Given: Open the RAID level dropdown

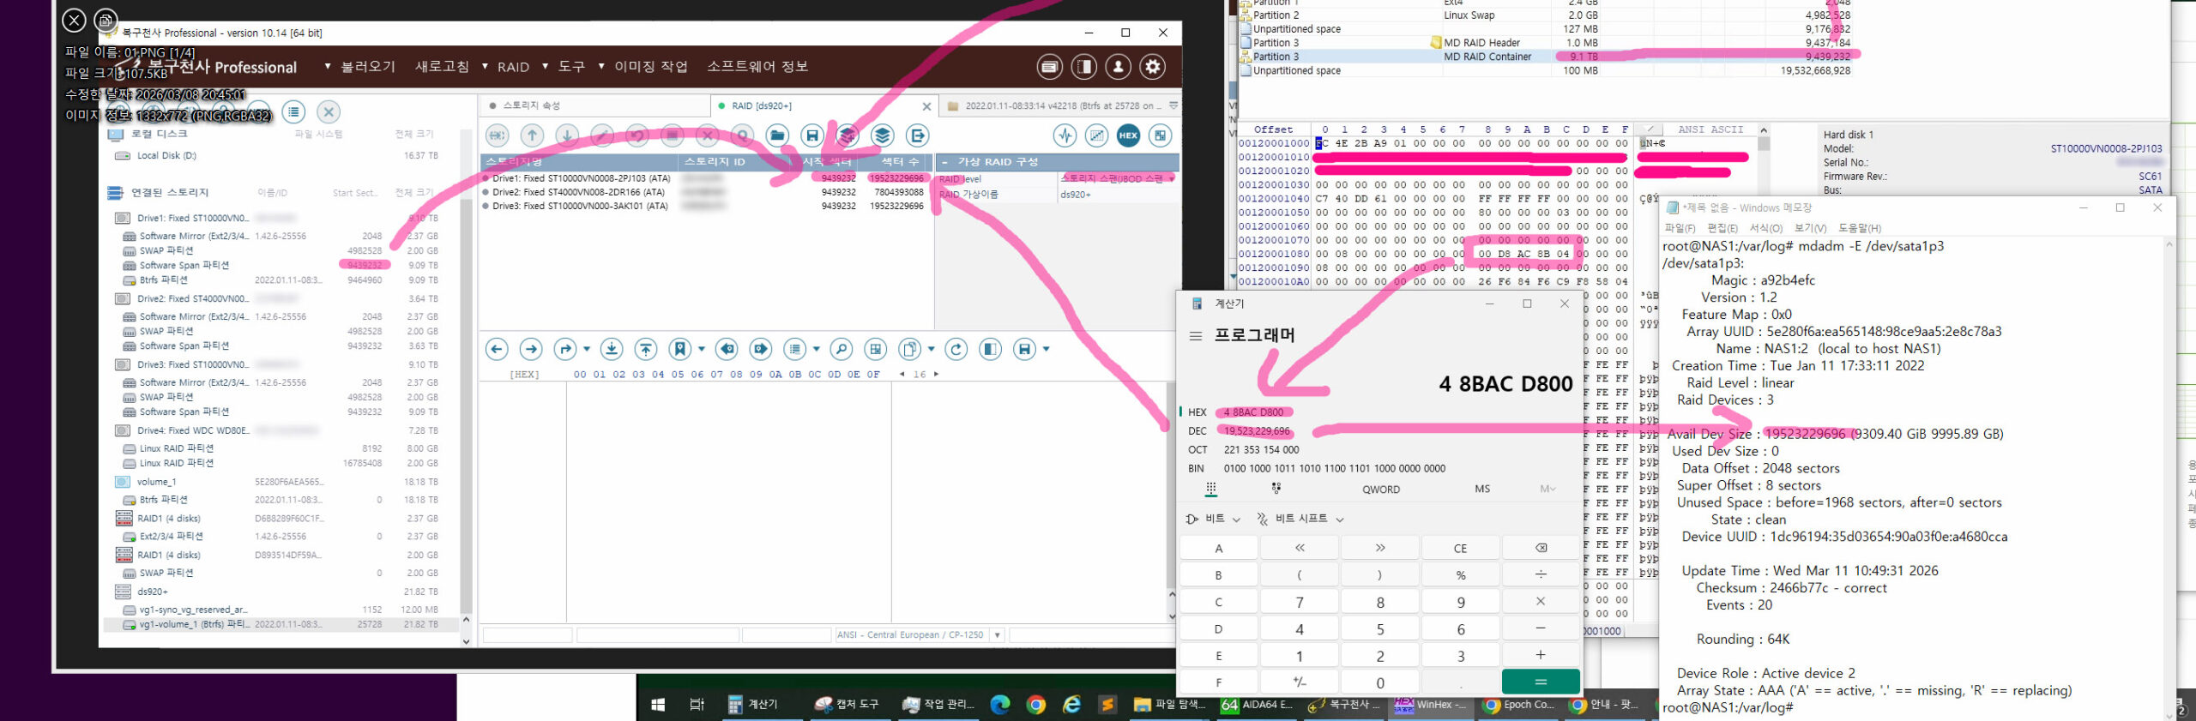Looking at the screenshot, I should (x=1172, y=179).
